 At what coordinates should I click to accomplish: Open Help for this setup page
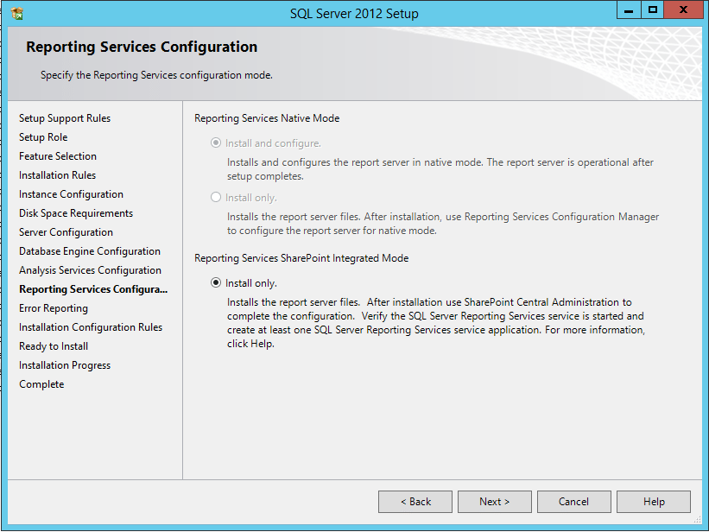[654, 502]
